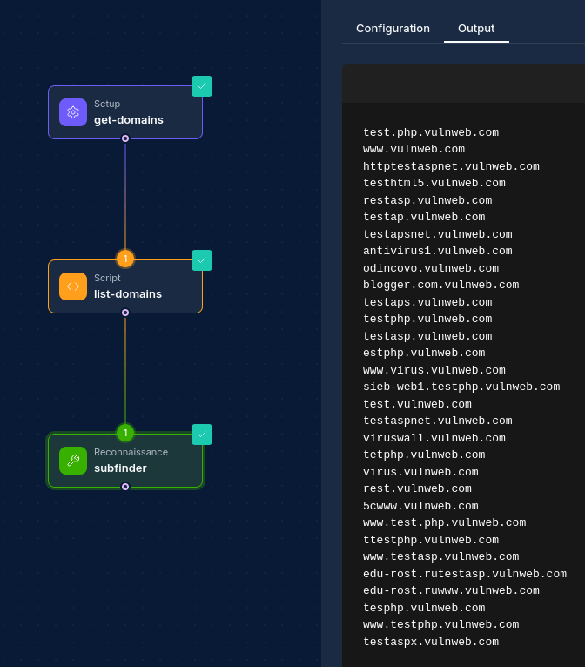
Task: Select the Output tab
Action: (476, 29)
